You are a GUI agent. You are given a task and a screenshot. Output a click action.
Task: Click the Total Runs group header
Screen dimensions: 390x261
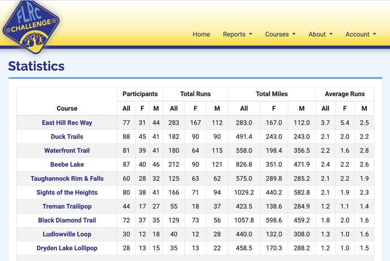196,94
